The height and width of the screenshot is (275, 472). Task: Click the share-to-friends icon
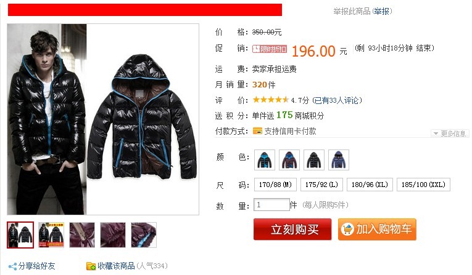coord(12,266)
